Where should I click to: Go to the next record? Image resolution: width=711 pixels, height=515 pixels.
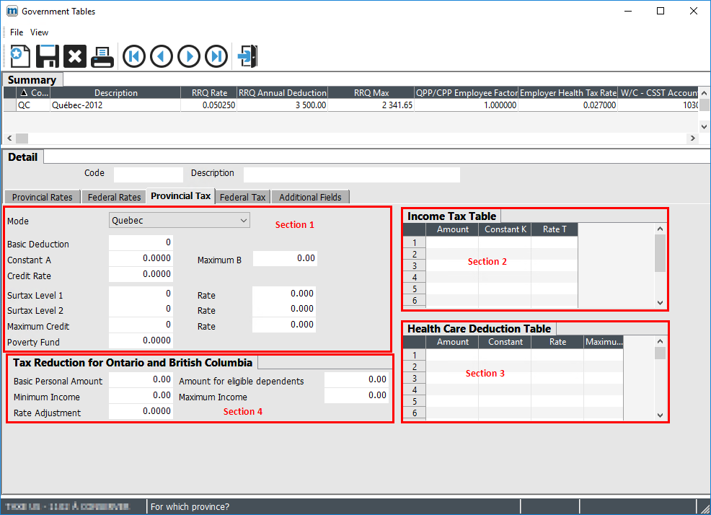point(188,56)
